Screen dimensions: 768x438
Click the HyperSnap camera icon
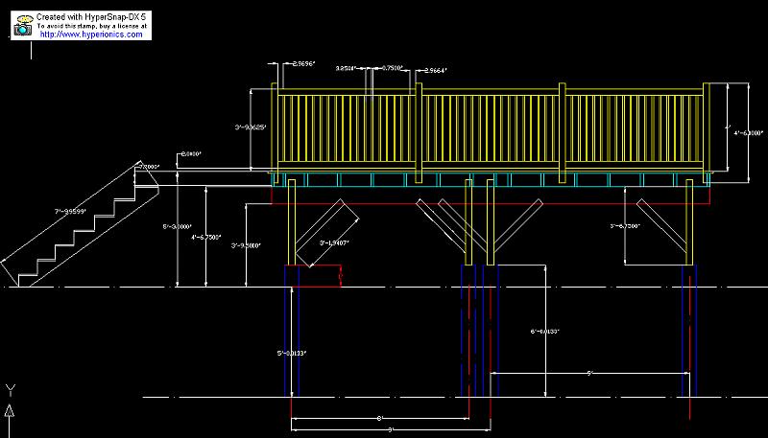(21, 29)
